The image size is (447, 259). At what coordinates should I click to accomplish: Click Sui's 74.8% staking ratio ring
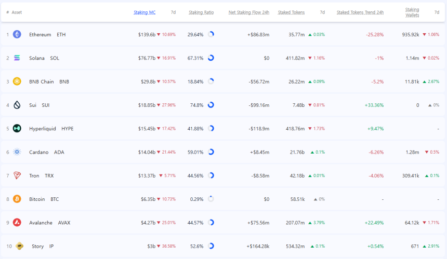211,105
